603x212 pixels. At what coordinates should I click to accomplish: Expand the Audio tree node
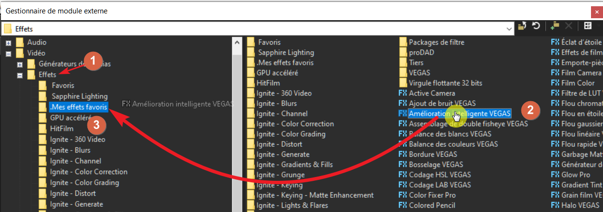pos(8,42)
